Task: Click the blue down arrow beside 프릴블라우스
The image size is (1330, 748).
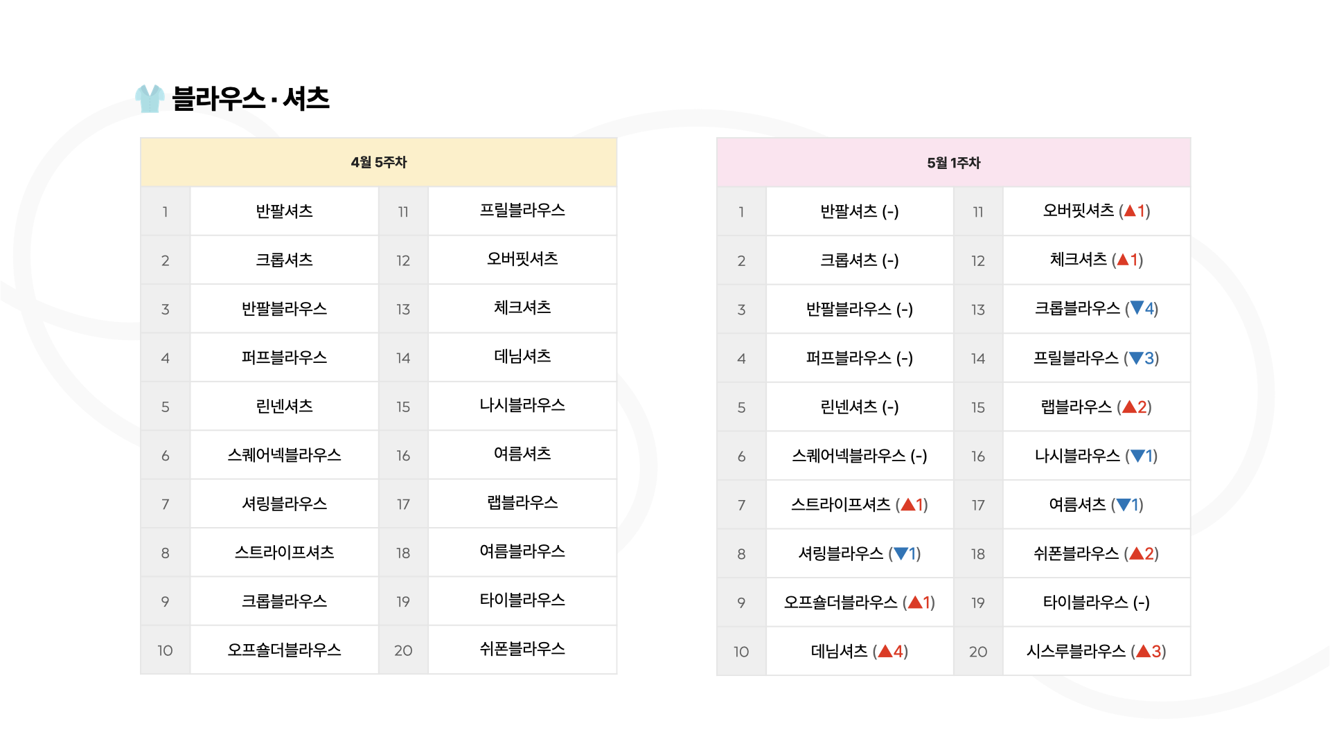Action: point(1136,358)
